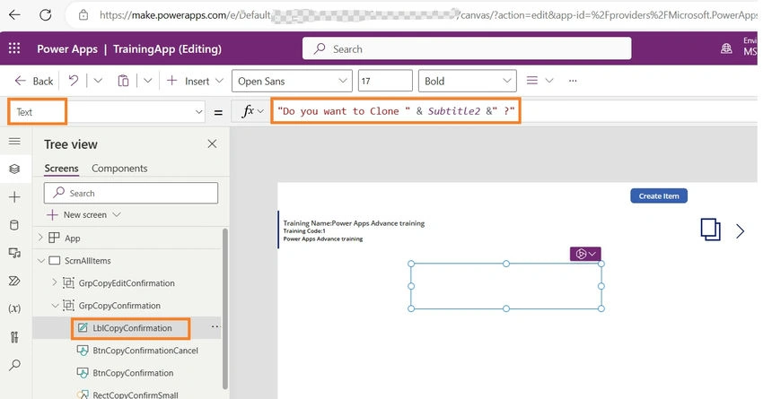Click the Tree view search field
763x399 pixels.
coord(131,193)
